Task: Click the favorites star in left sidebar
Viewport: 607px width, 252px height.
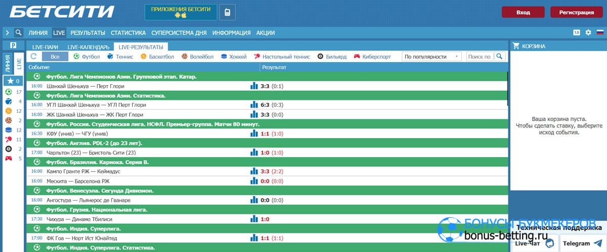Action: [11, 81]
